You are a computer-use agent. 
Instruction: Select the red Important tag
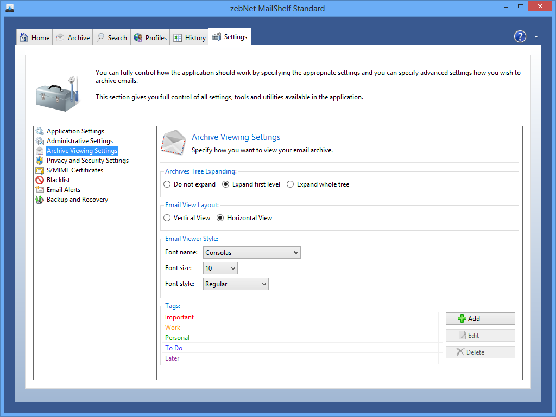pos(179,317)
